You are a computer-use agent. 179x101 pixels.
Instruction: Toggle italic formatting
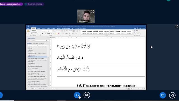pyautogui.click(x=44, y=33)
